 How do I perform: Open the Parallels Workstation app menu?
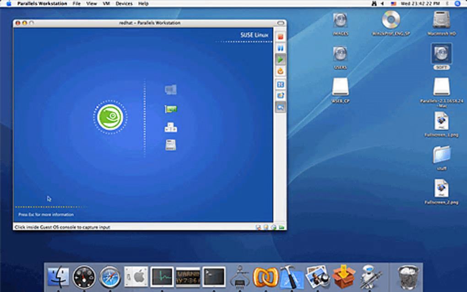click(x=42, y=4)
